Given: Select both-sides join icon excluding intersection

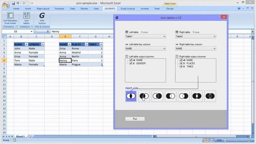Looking at the screenshot, I should [197, 96].
